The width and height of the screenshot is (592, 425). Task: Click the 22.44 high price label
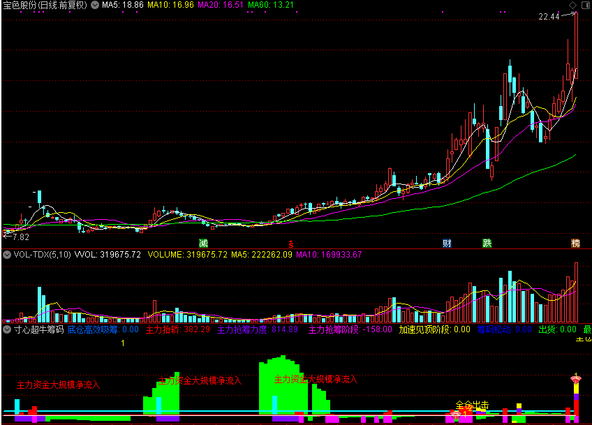(549, 17)
